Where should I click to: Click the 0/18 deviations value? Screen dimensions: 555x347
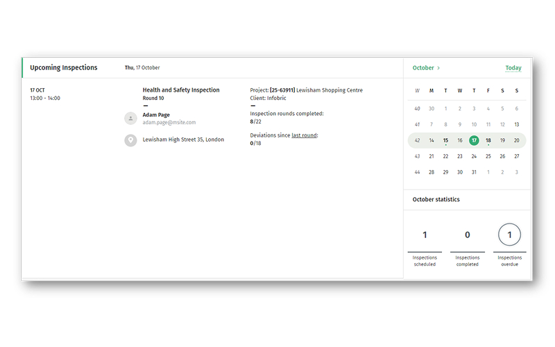(x=255, y=143)
